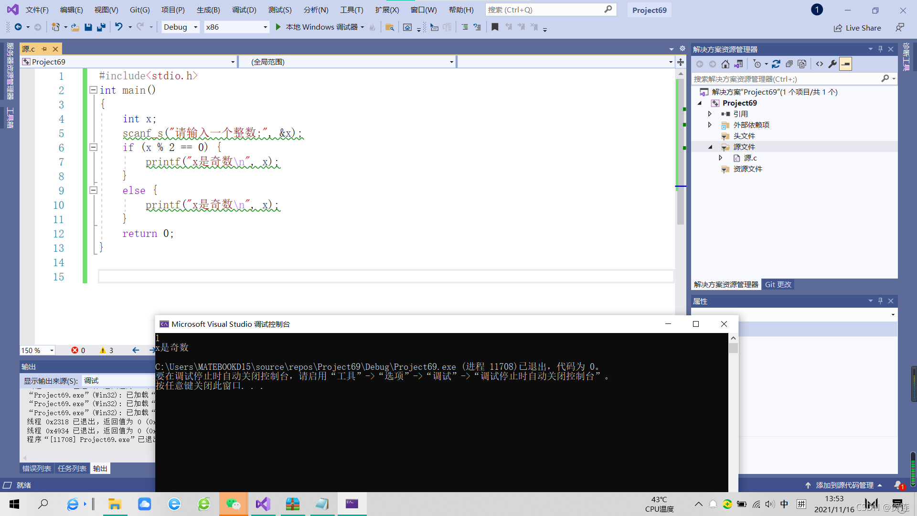
Task: Open the x86 platform dropdown
Action: pyautogui.click(x=265, y=27)
